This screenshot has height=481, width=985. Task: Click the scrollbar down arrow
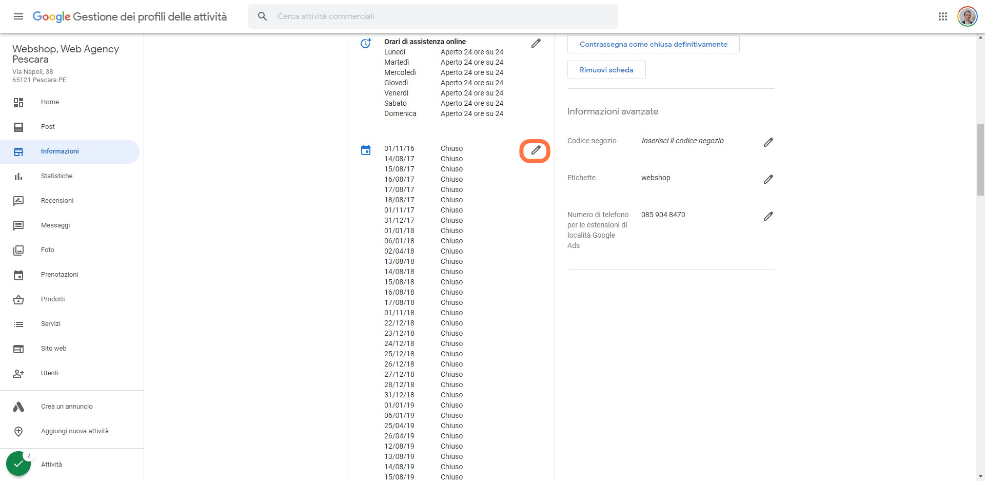(x=980, y=476)
